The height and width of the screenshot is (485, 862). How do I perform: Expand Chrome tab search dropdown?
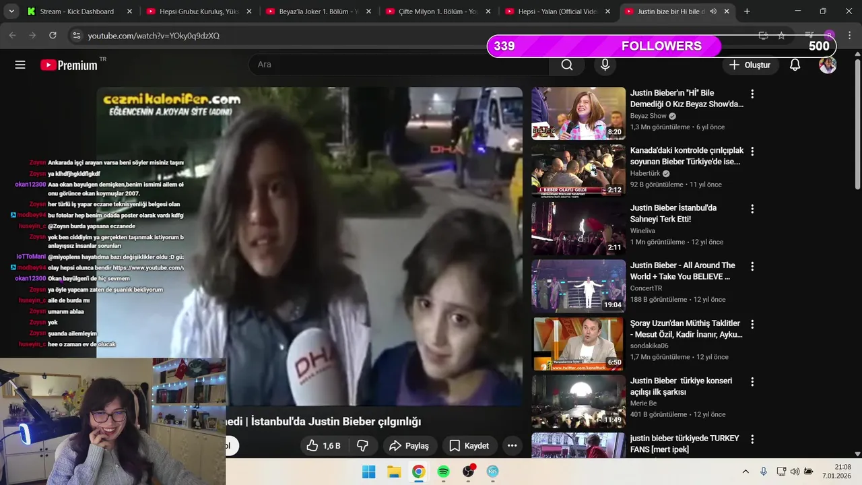(x=11, y=11)
